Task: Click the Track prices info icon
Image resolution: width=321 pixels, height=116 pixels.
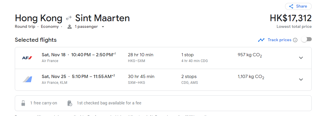Action: tap(295, 40)
